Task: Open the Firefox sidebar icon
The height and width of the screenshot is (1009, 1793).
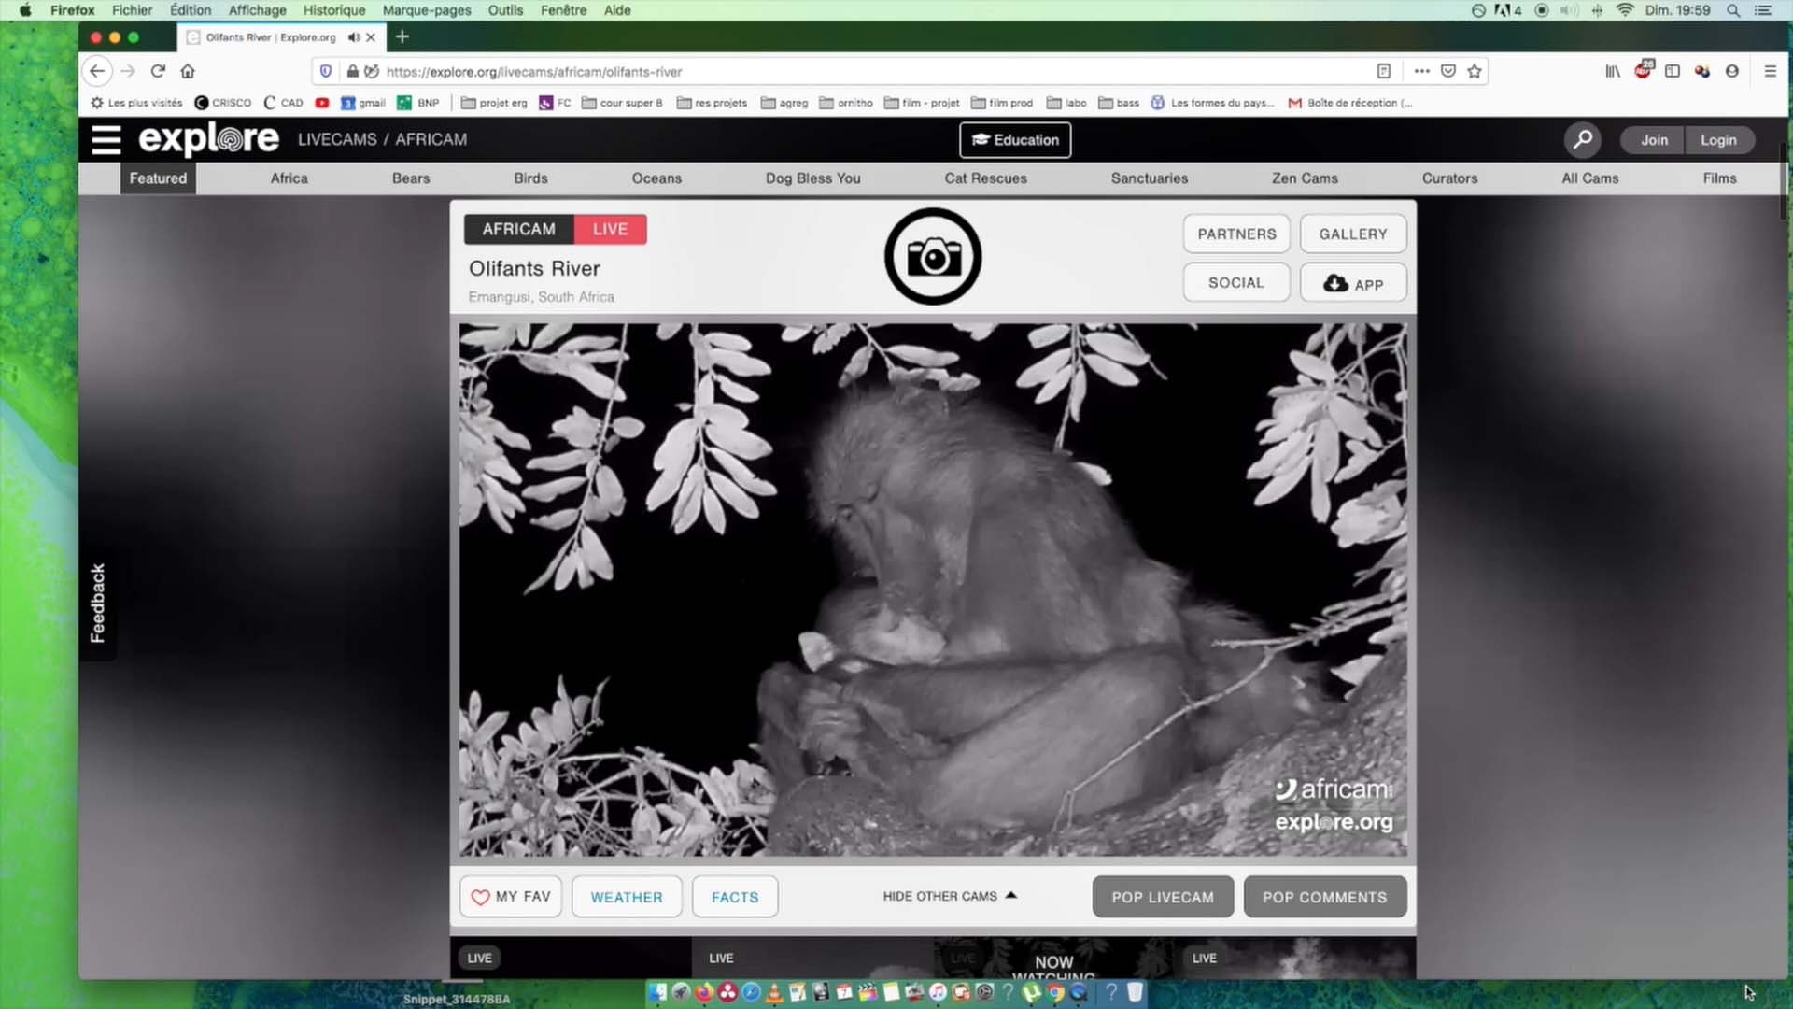Action: [x=1673, y=71]
